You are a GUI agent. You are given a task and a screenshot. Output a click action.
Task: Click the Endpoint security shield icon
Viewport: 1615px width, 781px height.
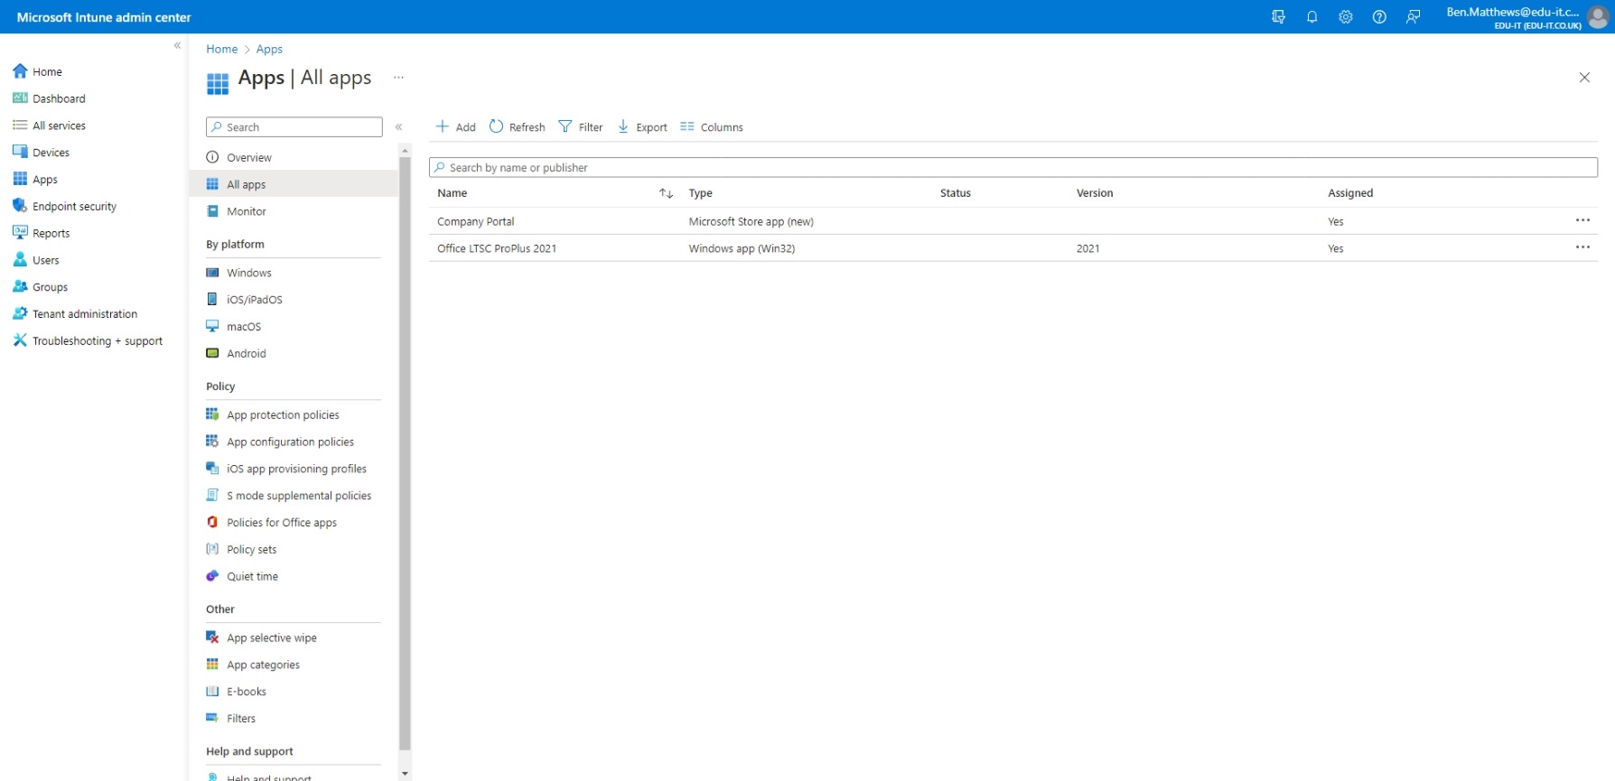point(20,206)
